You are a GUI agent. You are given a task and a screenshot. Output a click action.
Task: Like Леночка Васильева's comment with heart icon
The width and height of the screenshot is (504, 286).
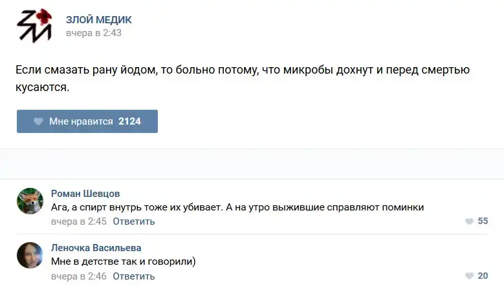point(469,276)
